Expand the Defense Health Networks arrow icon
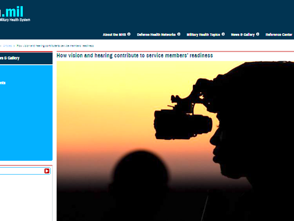Viewport: 294px width, 221px height. [x=178, y=34]
